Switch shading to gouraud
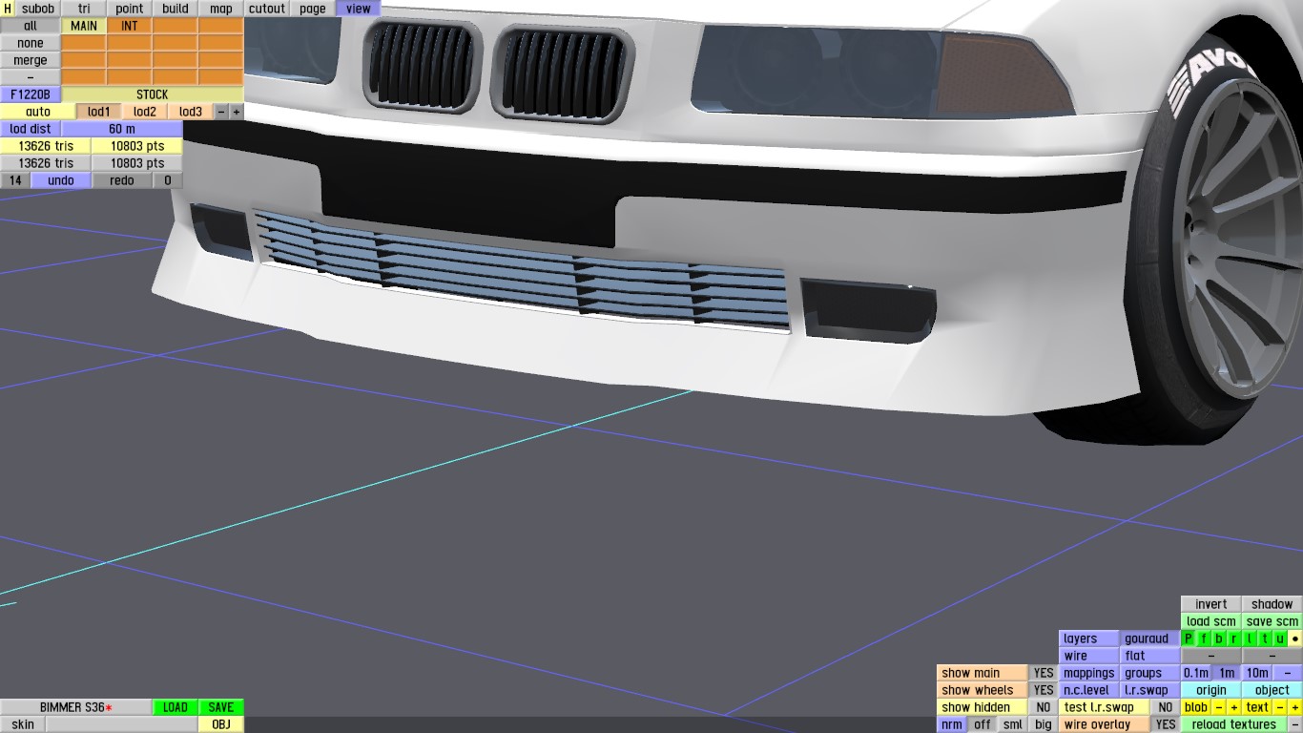Image resolution: width=1303 pixels, height=733 pixels. click(1150, 639)
